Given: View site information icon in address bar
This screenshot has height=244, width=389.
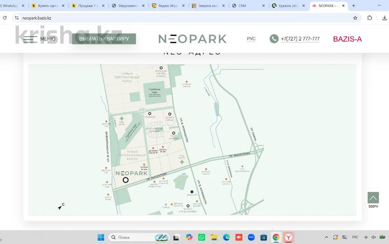Looking at the screenshot, I should coord(17,18).
